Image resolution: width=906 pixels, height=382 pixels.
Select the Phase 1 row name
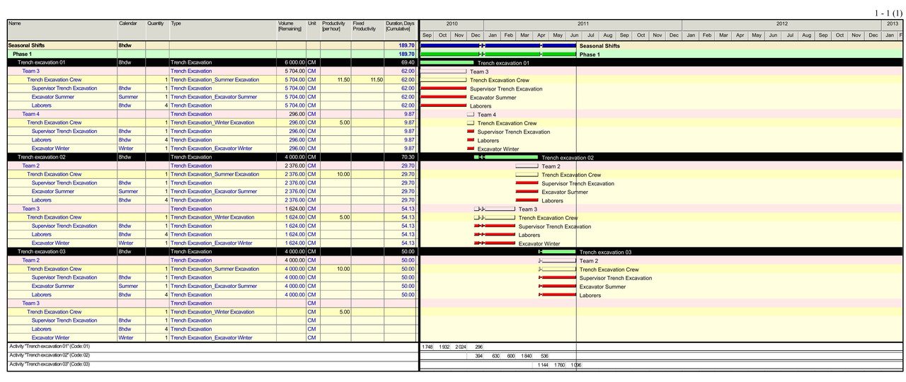pyautogui.click(x=23, y=54)
